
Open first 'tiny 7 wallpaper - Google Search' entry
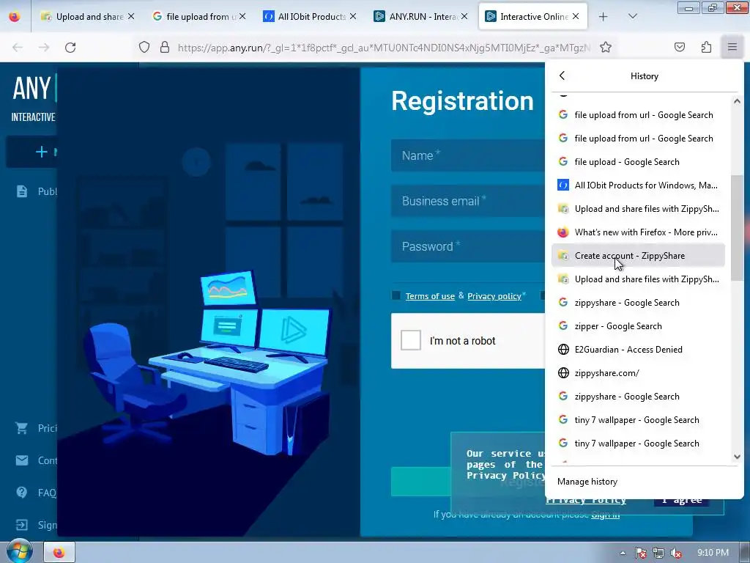638,420
